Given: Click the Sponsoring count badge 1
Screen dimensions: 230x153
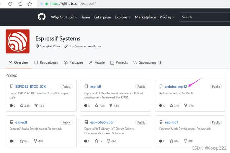Looking at the screenshot, I should [160, 62].
